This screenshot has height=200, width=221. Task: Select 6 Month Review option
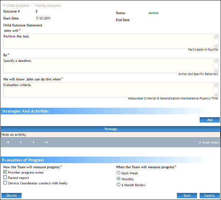118,185
